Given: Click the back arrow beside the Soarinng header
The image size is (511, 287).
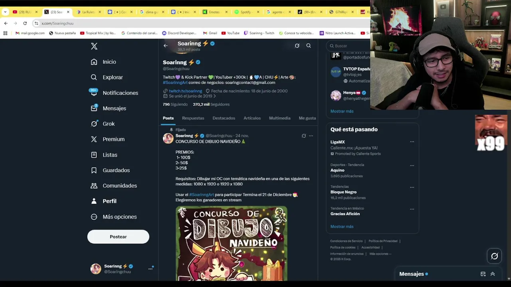Looking at the screenshot, I should pos(166,45).
